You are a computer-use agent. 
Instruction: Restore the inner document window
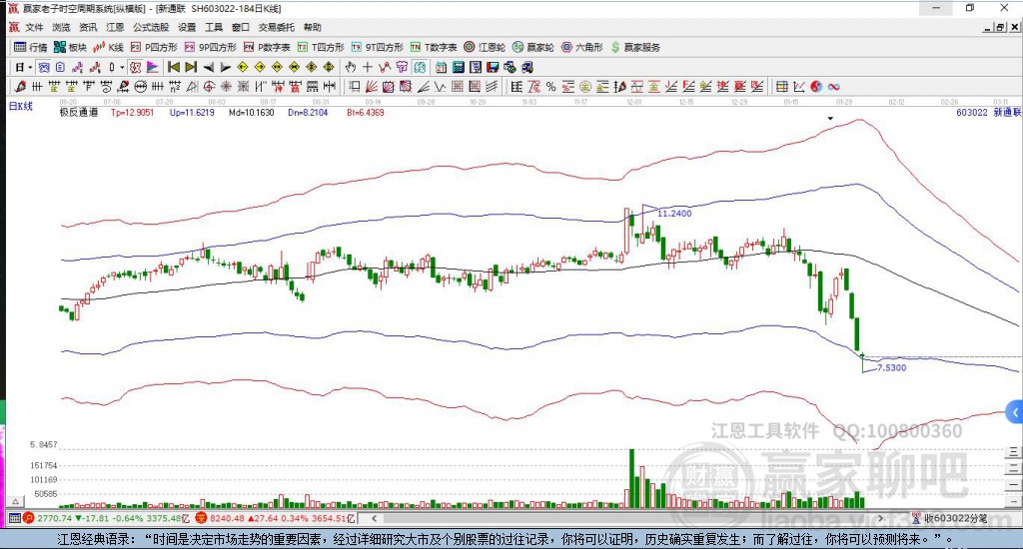tap(1001, 27)
